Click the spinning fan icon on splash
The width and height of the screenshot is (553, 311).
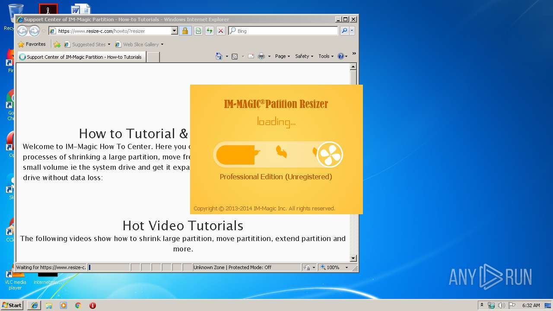330,154
